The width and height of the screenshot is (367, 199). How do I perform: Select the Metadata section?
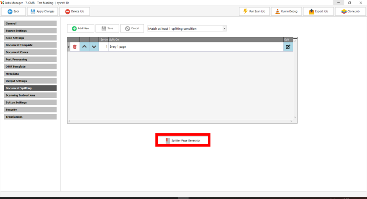(x=30, y=74)
